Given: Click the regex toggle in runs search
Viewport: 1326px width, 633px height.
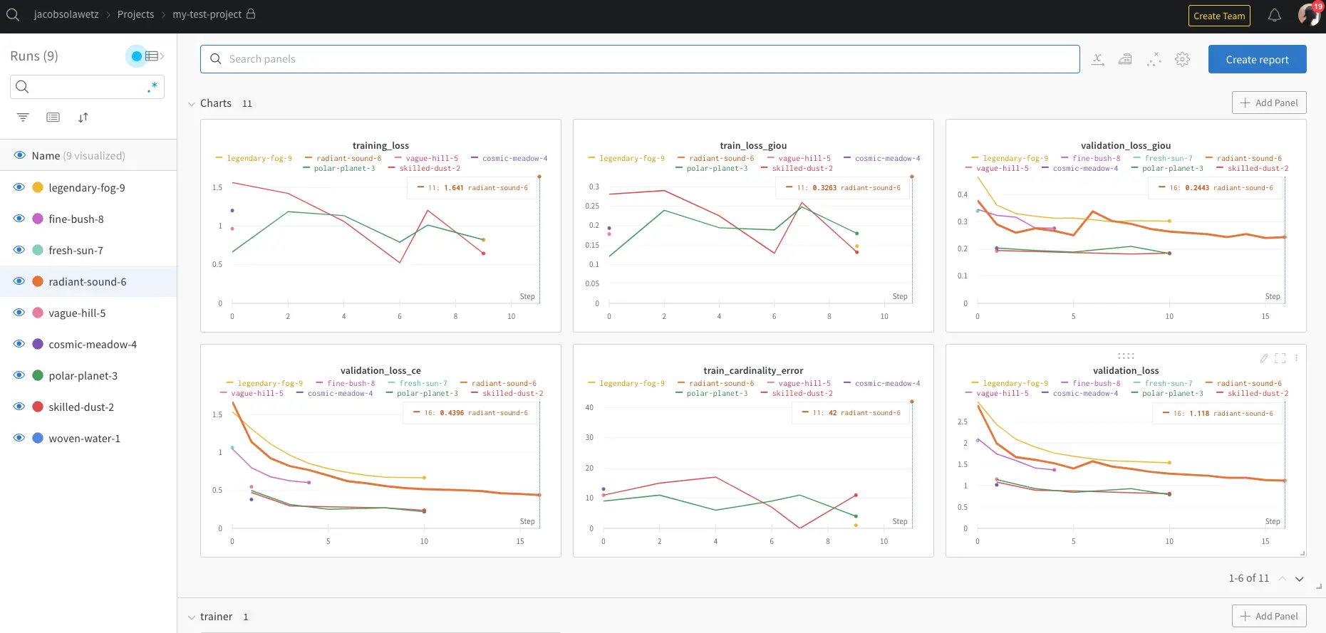Looking at the screenshot, I should pyautogui.click(x=152, y=87).
